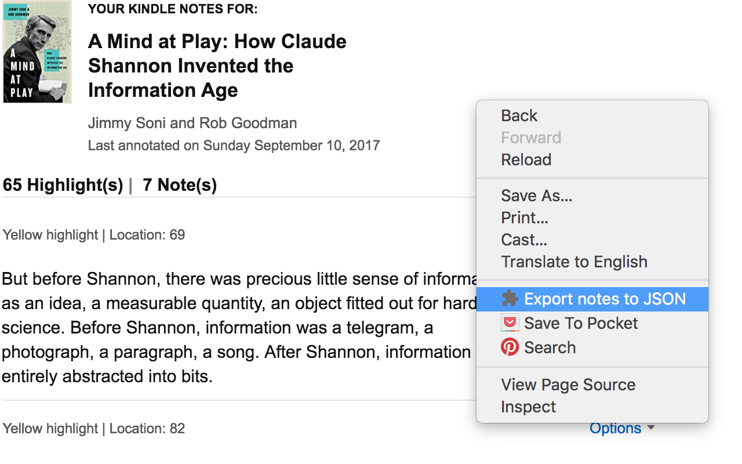Select Cast… in the context menu

tap(524, 240)
